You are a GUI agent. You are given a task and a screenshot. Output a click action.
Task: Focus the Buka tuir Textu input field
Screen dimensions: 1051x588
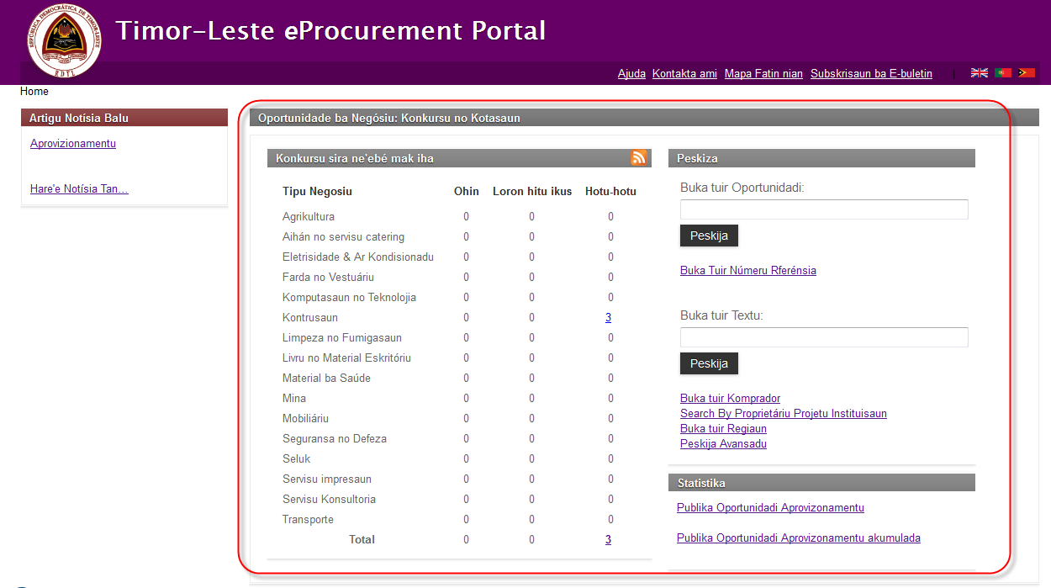coord(824,337)
